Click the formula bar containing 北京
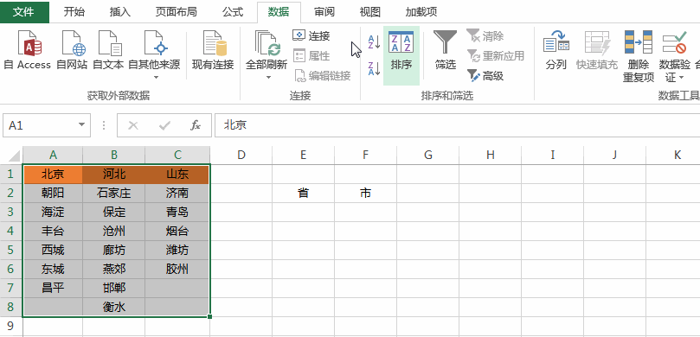This screenshot has width=700, height=337. tap(457, 125)
